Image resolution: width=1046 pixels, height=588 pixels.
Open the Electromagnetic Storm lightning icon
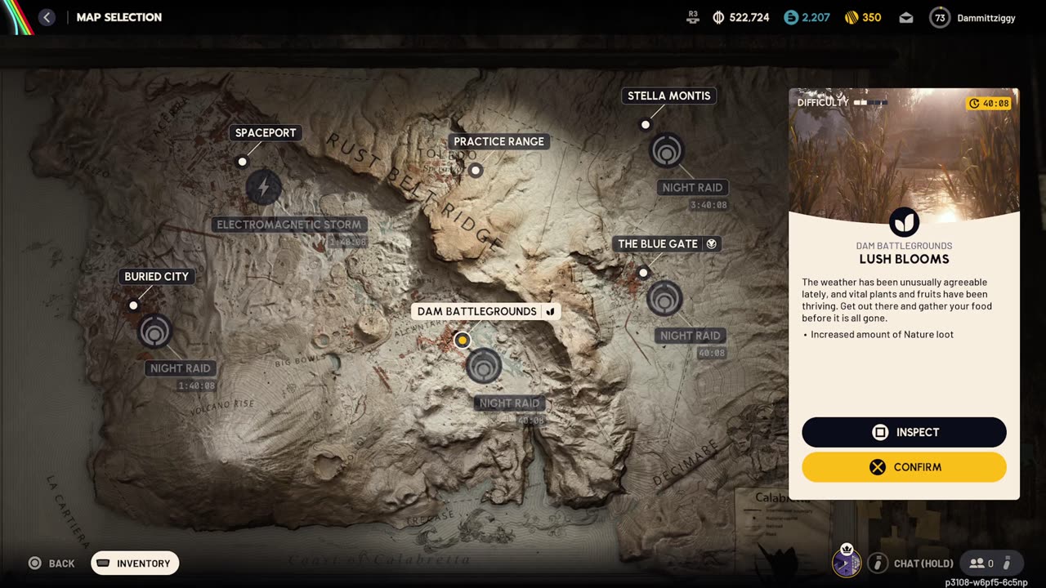263,188
